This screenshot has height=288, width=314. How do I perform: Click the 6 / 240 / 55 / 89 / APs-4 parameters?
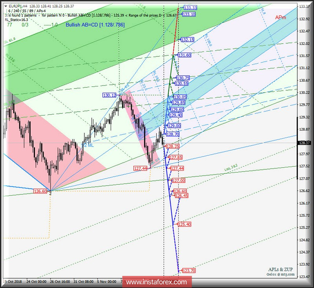click(27, 11)
